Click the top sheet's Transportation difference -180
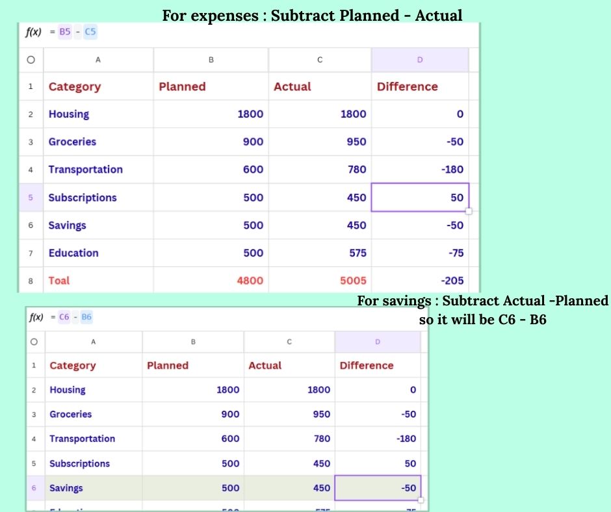Image resolution: width=611 pixels, height=512 pixels. (420, 170)
